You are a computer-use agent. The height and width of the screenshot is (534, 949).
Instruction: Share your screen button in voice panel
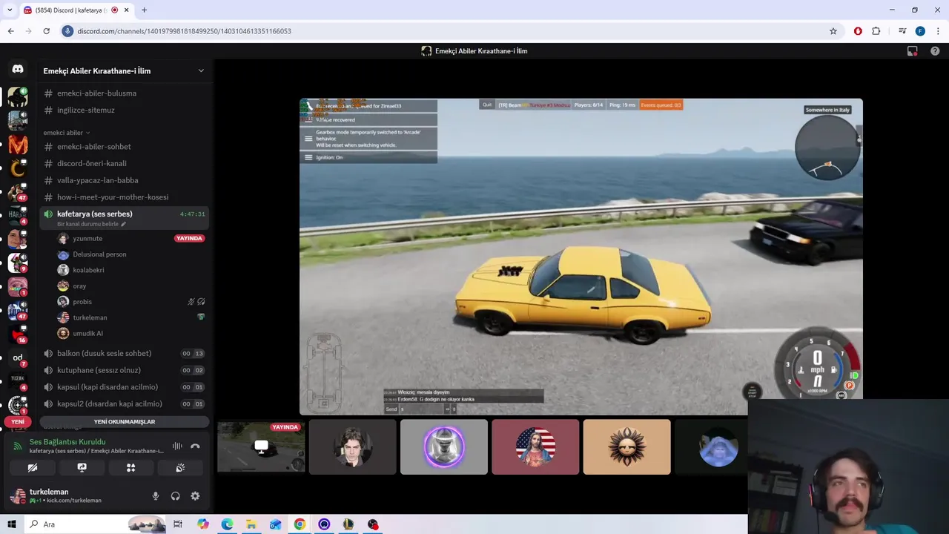pyautogui.click(x=82, y=468)
